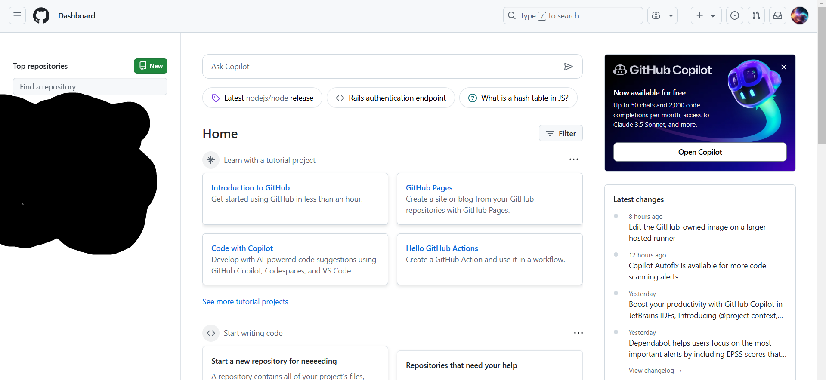Open the Issues icon in header
Screen dimensions: 826x380
[x=735, y=15]
